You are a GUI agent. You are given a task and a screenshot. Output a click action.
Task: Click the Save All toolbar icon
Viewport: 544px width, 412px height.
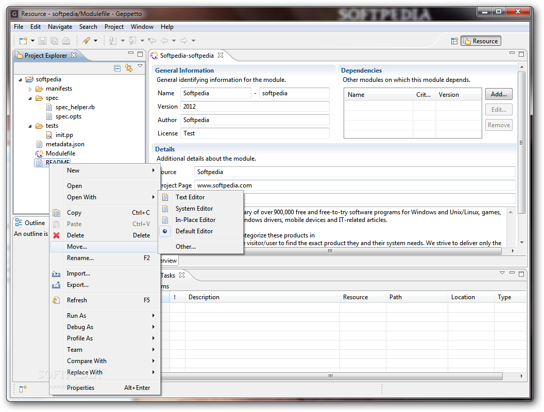(x=54, y=41)
